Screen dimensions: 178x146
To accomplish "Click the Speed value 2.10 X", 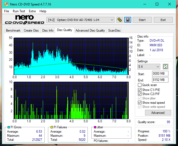I will click(x=166, y=140).
